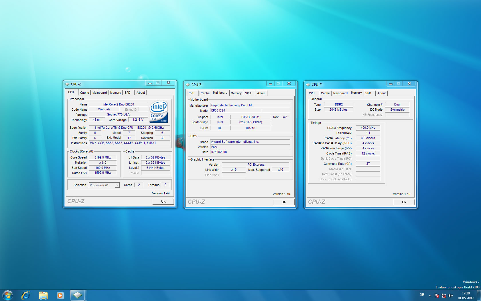Click the southbridge value '82801IR (ICH9R)'
Screen dimensions: 481x301
tap(251, 122)
